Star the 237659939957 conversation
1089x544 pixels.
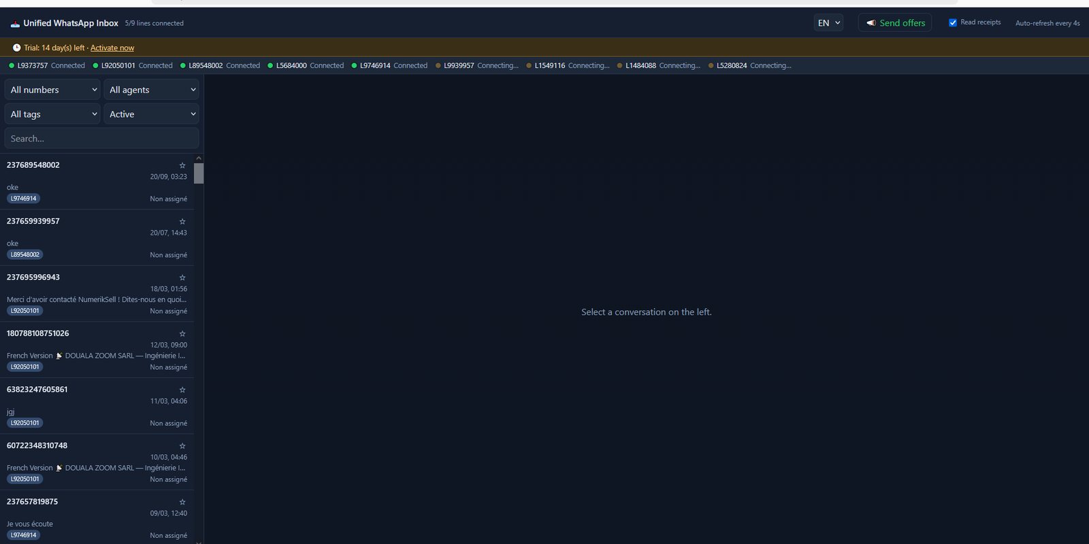182,222
